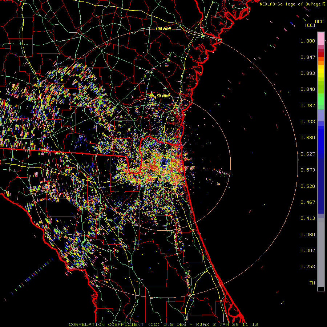Pick the orange band in the color bar

[321, 63]
